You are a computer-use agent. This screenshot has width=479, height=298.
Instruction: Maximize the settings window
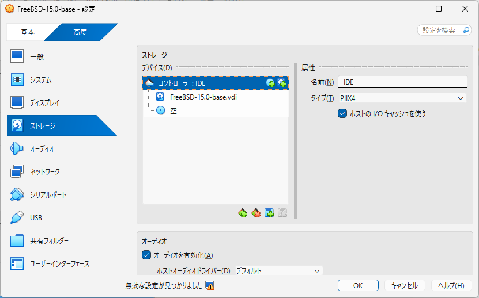click(x=439, y=9)
